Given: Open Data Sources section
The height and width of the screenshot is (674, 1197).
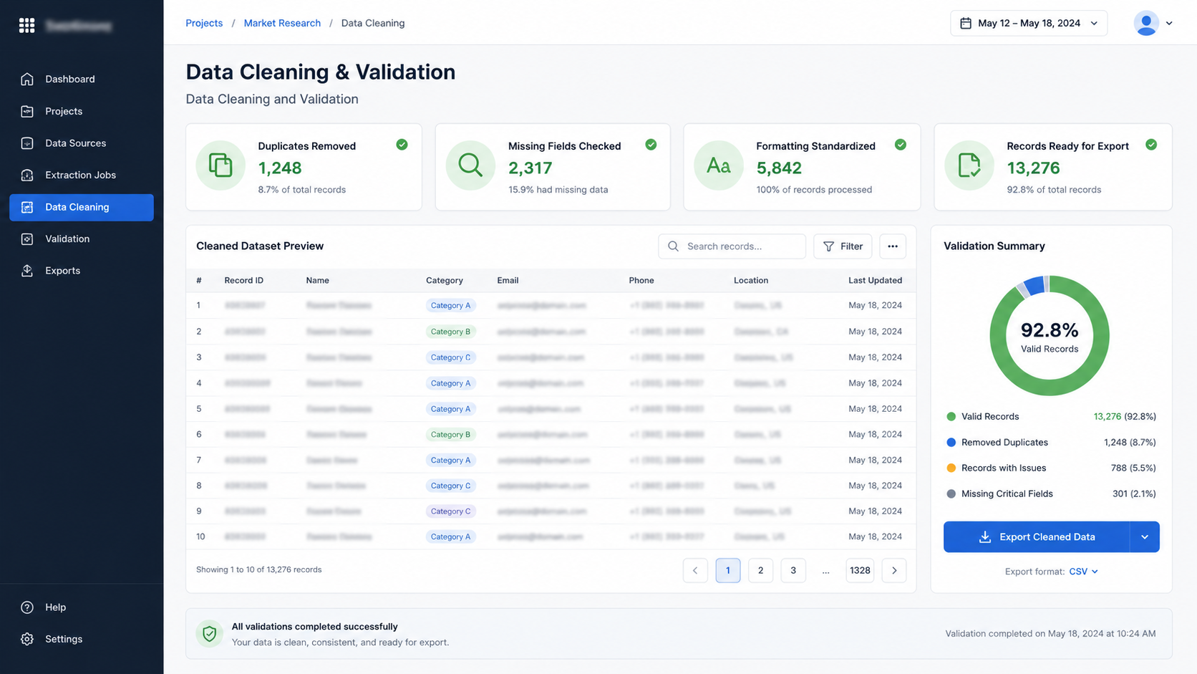Looking at the screenshot, I should [82, 143].
